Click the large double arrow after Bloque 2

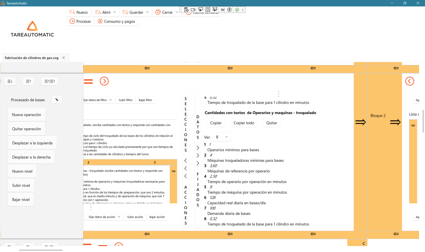(395, 122)
